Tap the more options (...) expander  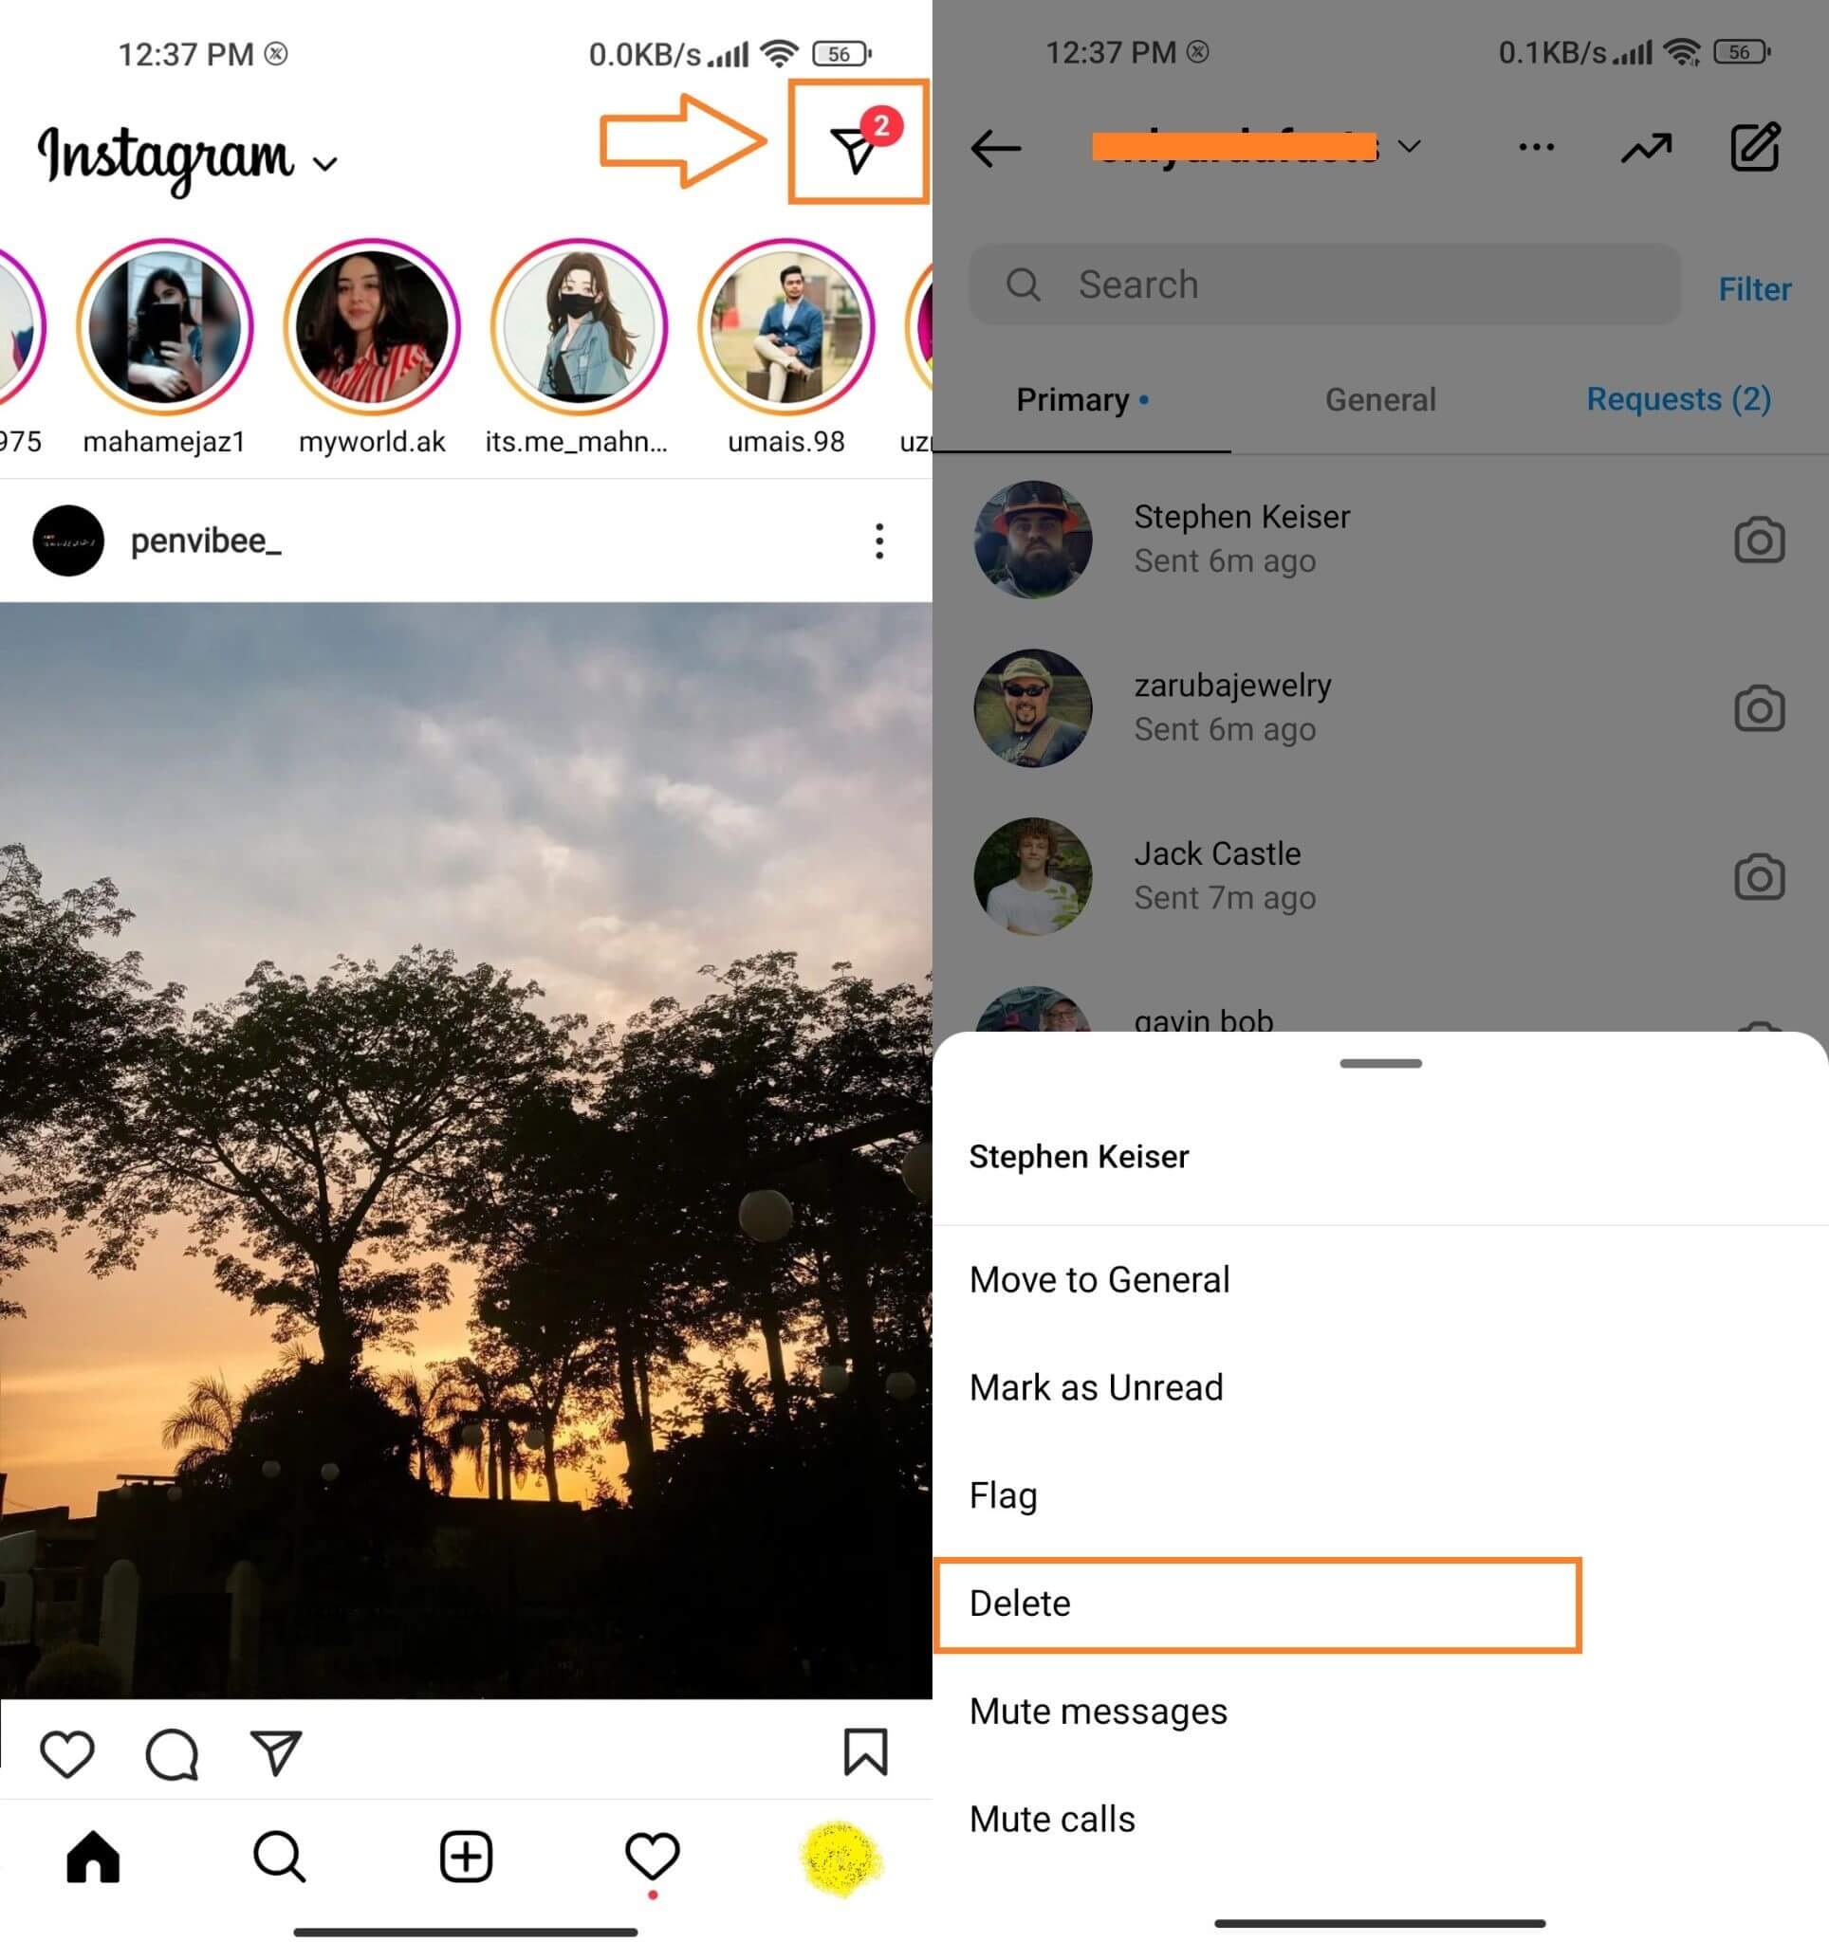tap(1535, 146)
